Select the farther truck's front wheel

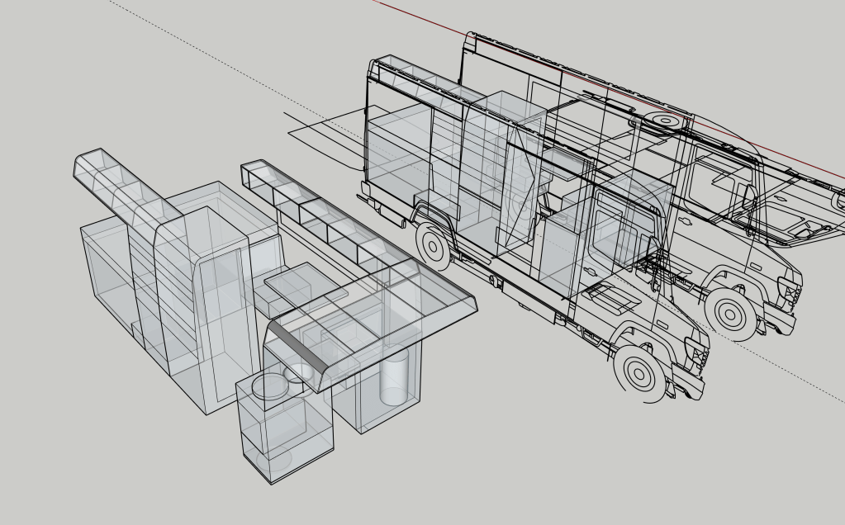point(729,314)
